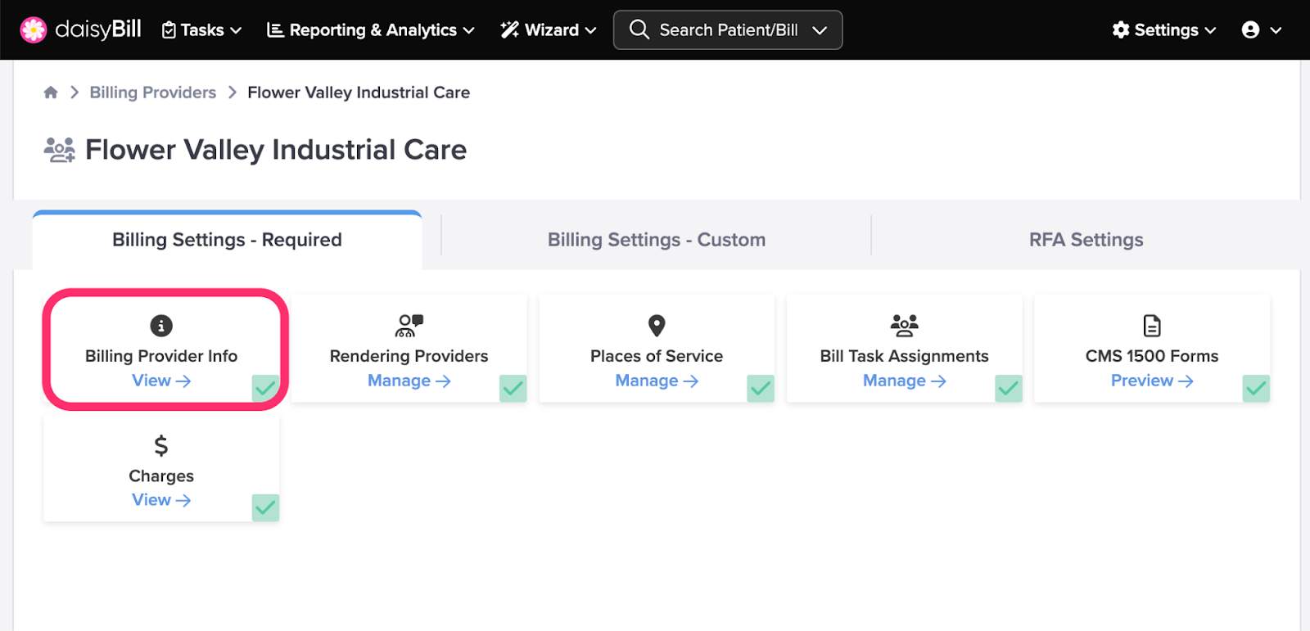Click Billing Provider Info green checkmark
Screen dimensions: 1310x631
(x=265, y=388)
